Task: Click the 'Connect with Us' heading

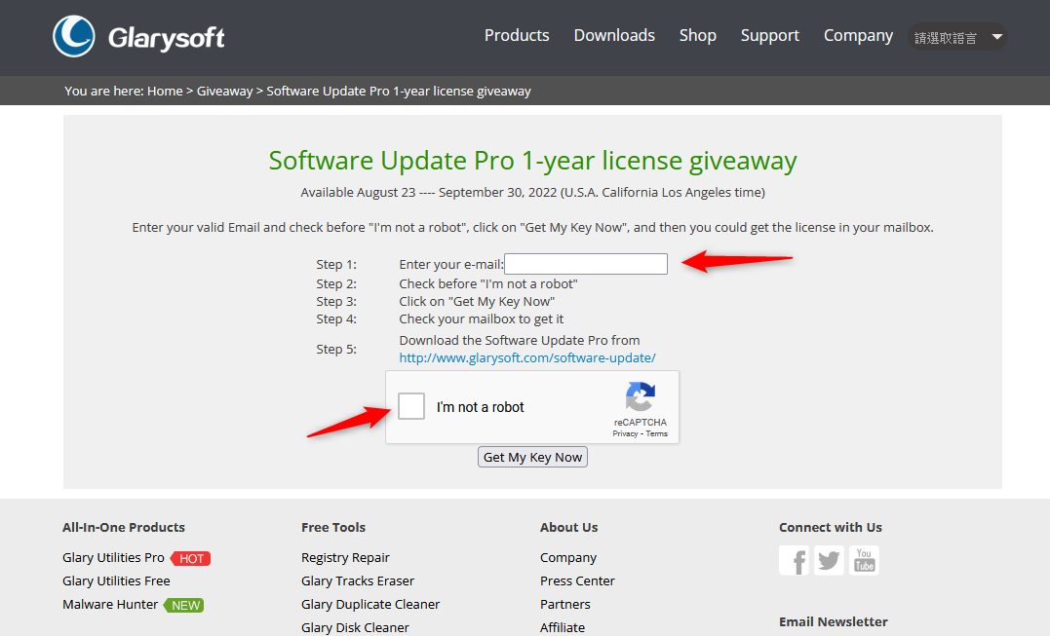Action: tap(831, 527)
